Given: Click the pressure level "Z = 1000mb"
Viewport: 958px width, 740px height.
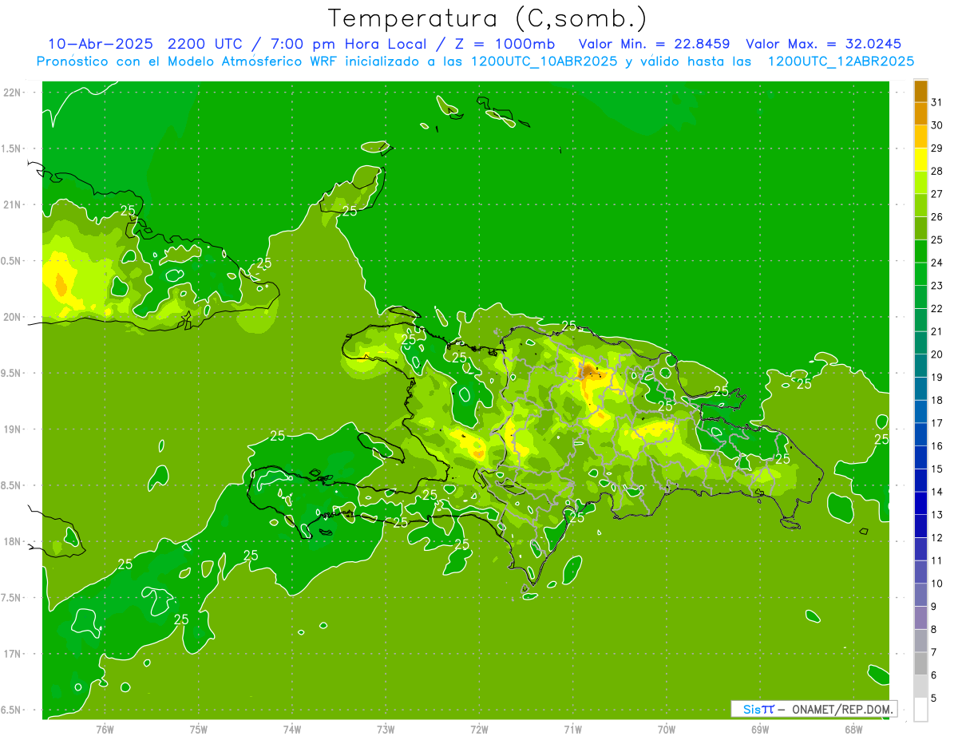Looking at the screenshot, I should [505, 43].
